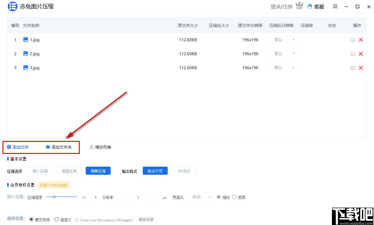Click the 压缩强度 slider handle
374x225 pixels.
point(54,197)
